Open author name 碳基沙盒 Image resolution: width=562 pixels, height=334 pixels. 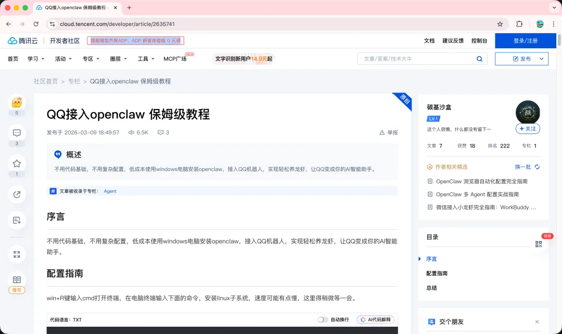439,108
